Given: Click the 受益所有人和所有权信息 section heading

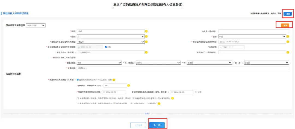Looking at the screenshot, I should pyautogui.click(x=16, y=14).
